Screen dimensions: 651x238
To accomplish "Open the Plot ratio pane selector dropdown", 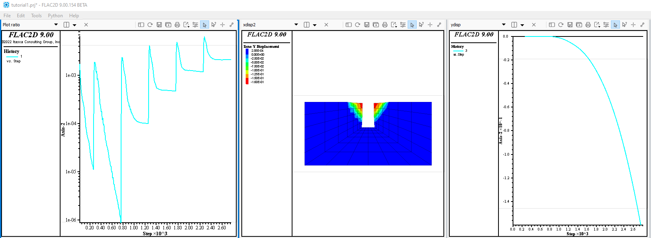I will 56,25.
